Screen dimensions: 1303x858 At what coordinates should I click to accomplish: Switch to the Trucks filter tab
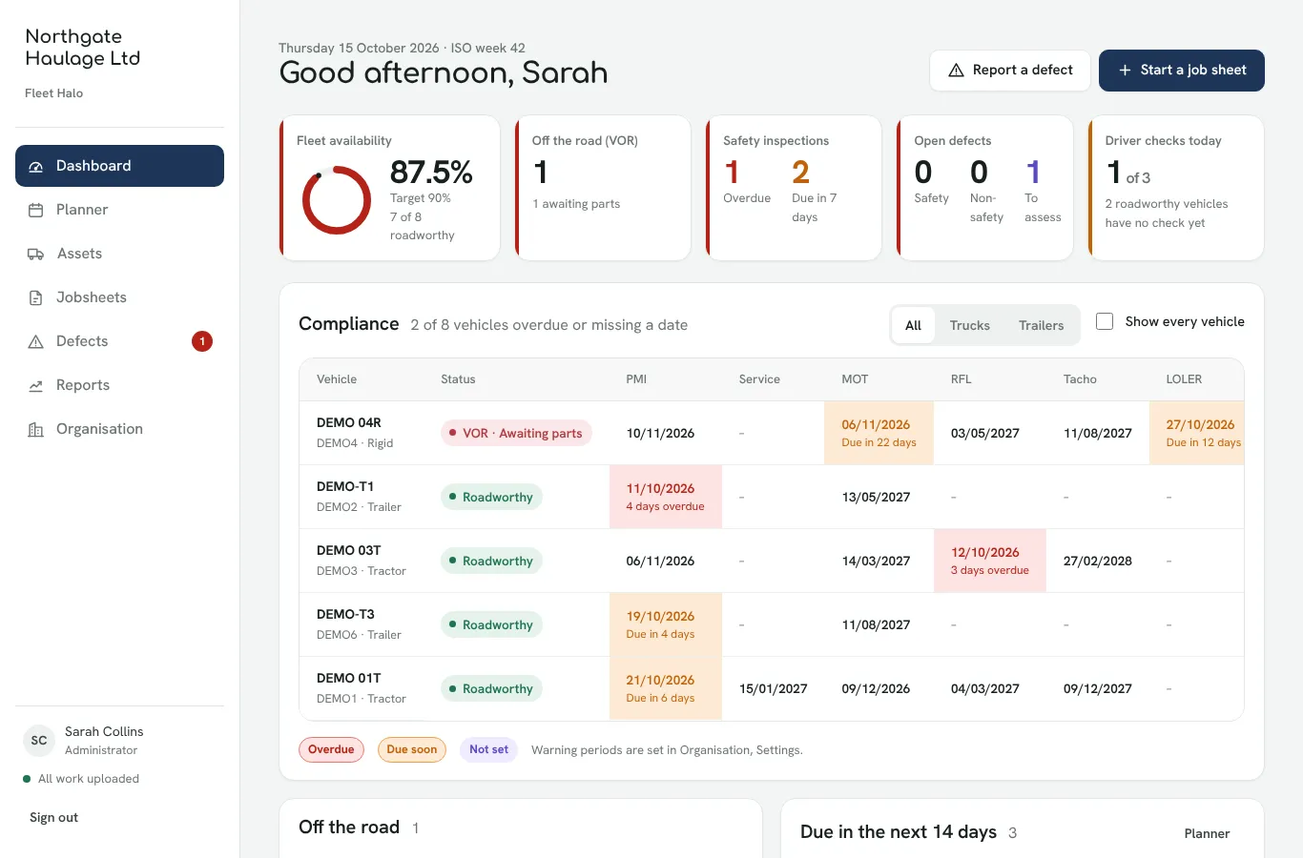click(970, 325)
